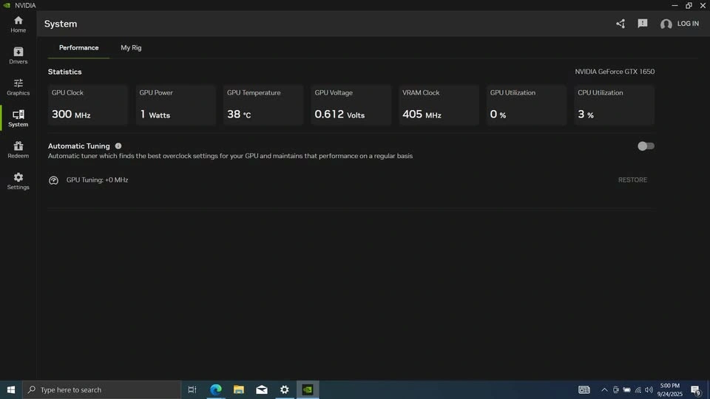Open the Drivers sidebar section
Viewport: 710px width, 399px height.
tap(18, 55)
